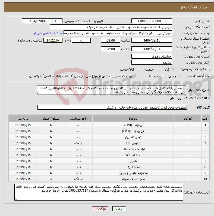214x216 pixels.
Task: Open the اطلاعات تماس خریدار link
Action: [48, 33]
